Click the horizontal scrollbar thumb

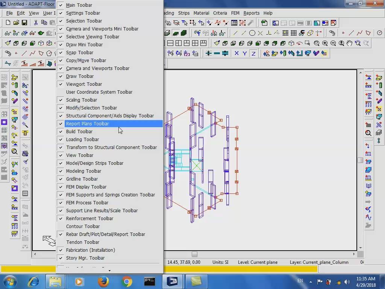click(x=194, y=254)
